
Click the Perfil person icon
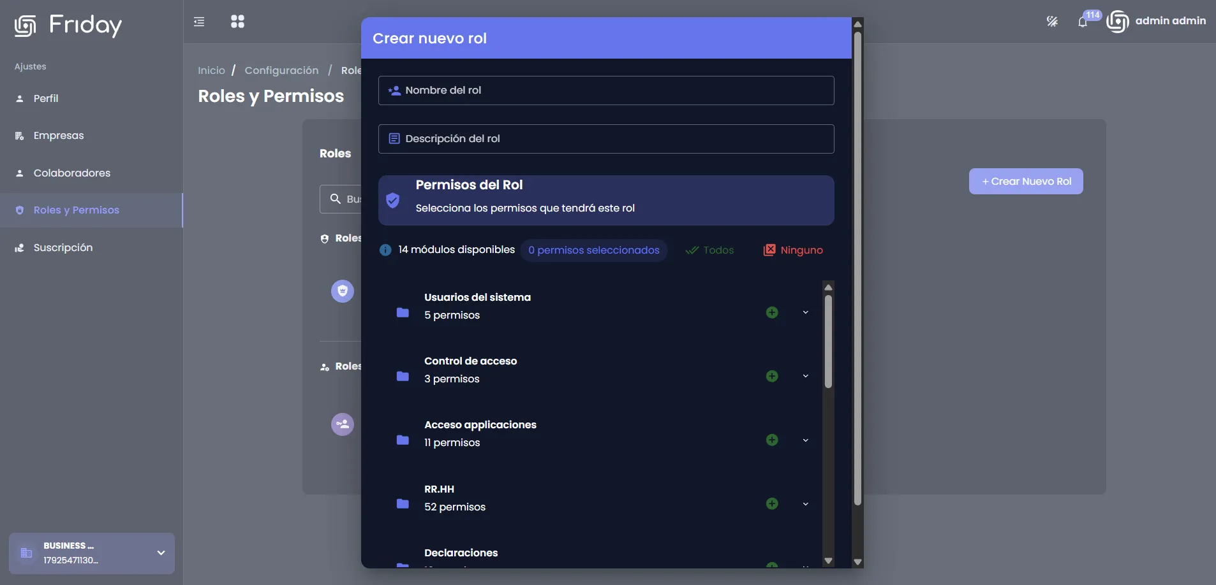tap(20, 99)
